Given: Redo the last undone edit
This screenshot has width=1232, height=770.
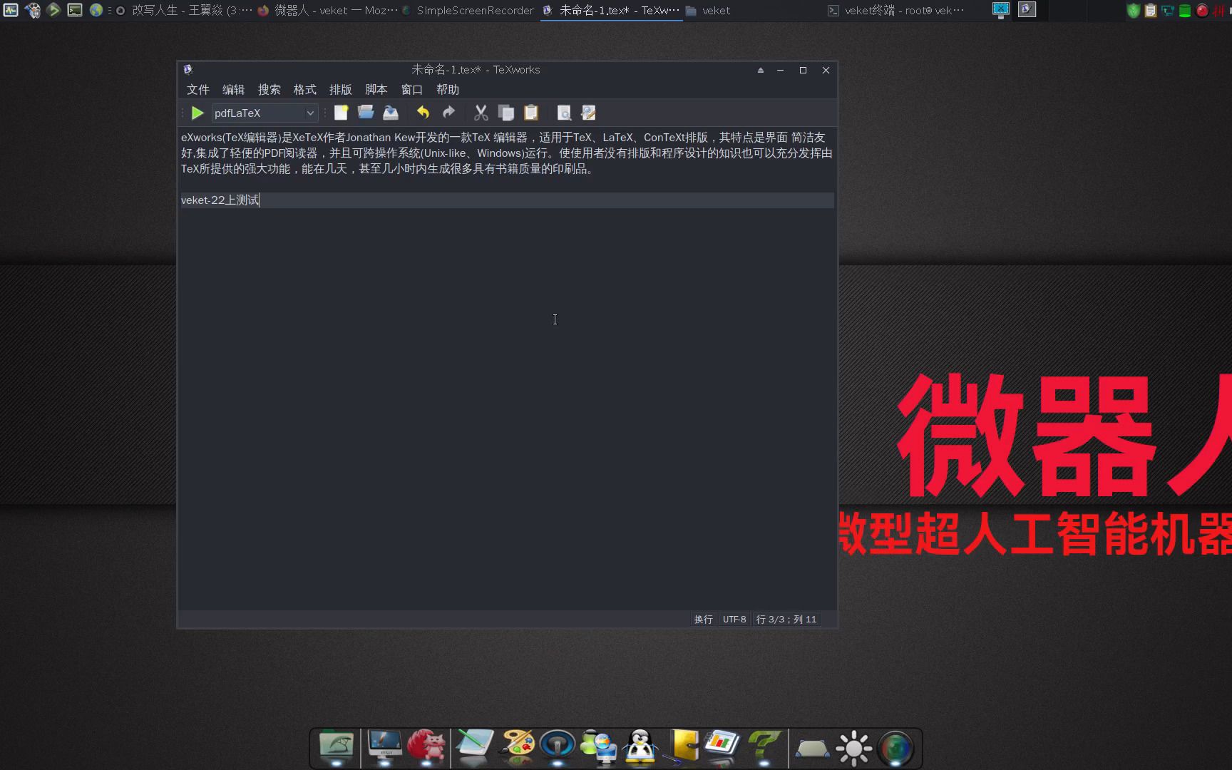Looking at the screenshot, I should pyautogui.click(x=448, y=113).
